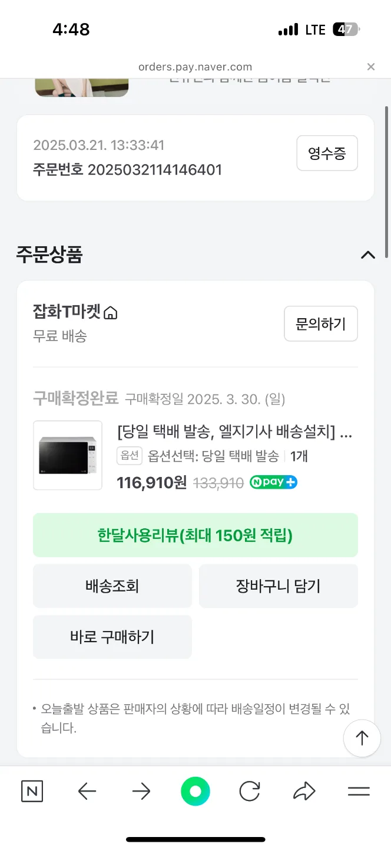
Task: Open 잡화T마켓 store home icon
Action: [x=110, y=313]
